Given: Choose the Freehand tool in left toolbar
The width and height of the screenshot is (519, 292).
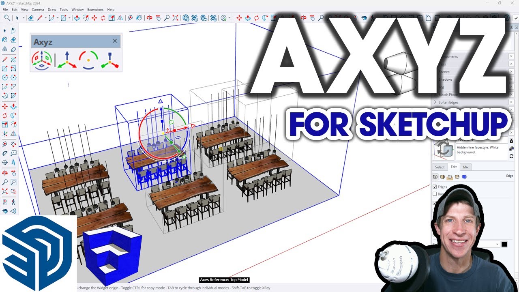Looking at the screenshot, I should pos(13,59).
